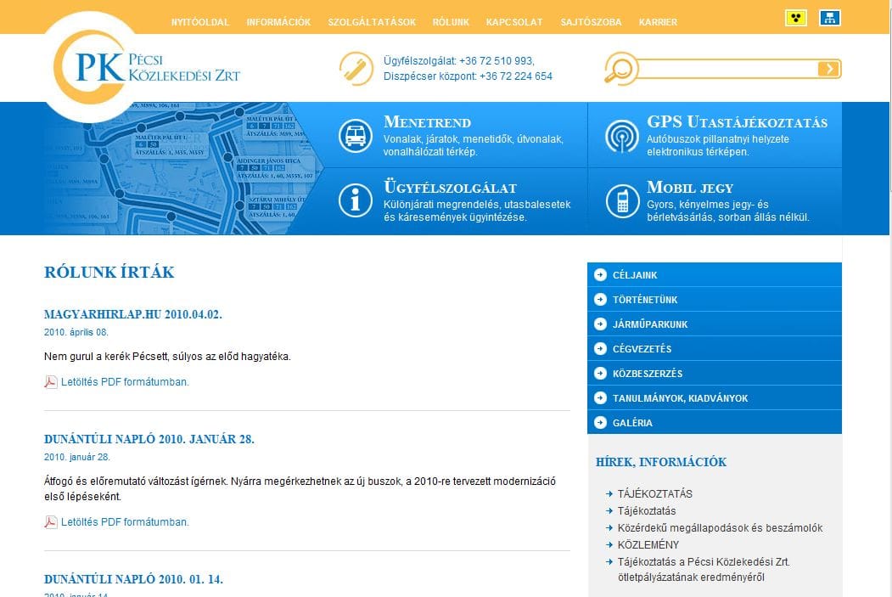Open the sitemap icon in top bar

[829, 18]
